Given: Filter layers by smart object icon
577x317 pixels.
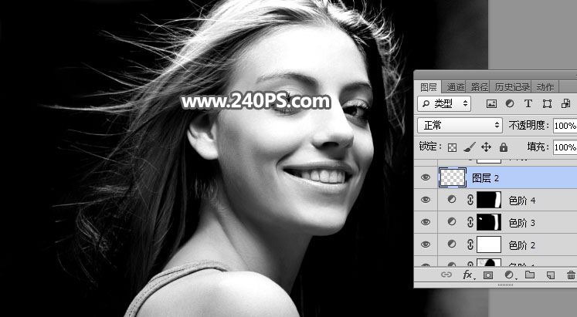Looking at the screenshot, I should click(565, 104).
